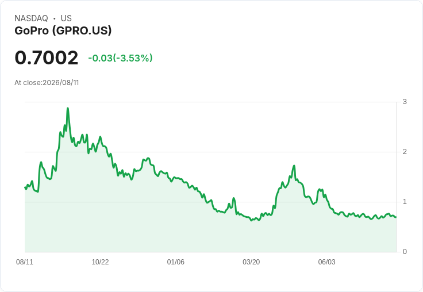This screenshot has height=292, width=423.
Task: Click the spring peak between 03/20 and 06/03
Action: pyautogui.click(x=294, y=166)
